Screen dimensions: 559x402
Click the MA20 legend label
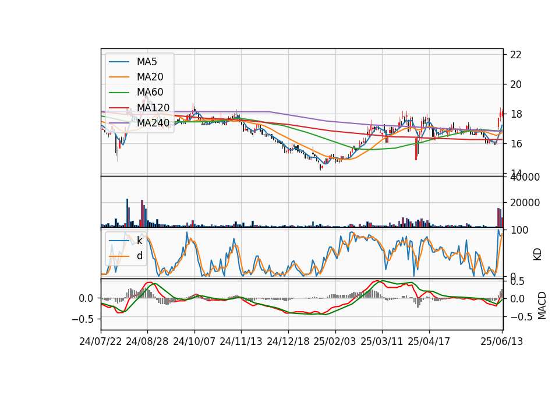click(150, 77)
